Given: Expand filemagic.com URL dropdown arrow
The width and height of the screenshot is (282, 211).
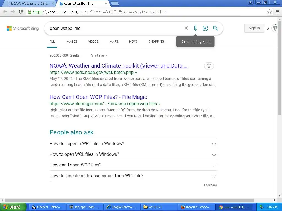Looking at the screenshot, I should click(159, 104).
